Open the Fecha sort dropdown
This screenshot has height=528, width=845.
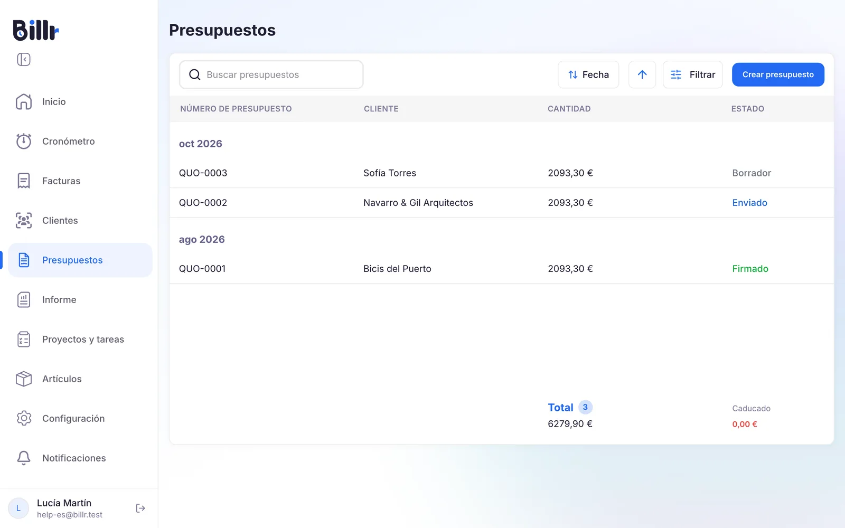pos(588,74)
